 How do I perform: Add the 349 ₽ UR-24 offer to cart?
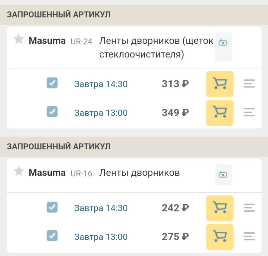220,113
